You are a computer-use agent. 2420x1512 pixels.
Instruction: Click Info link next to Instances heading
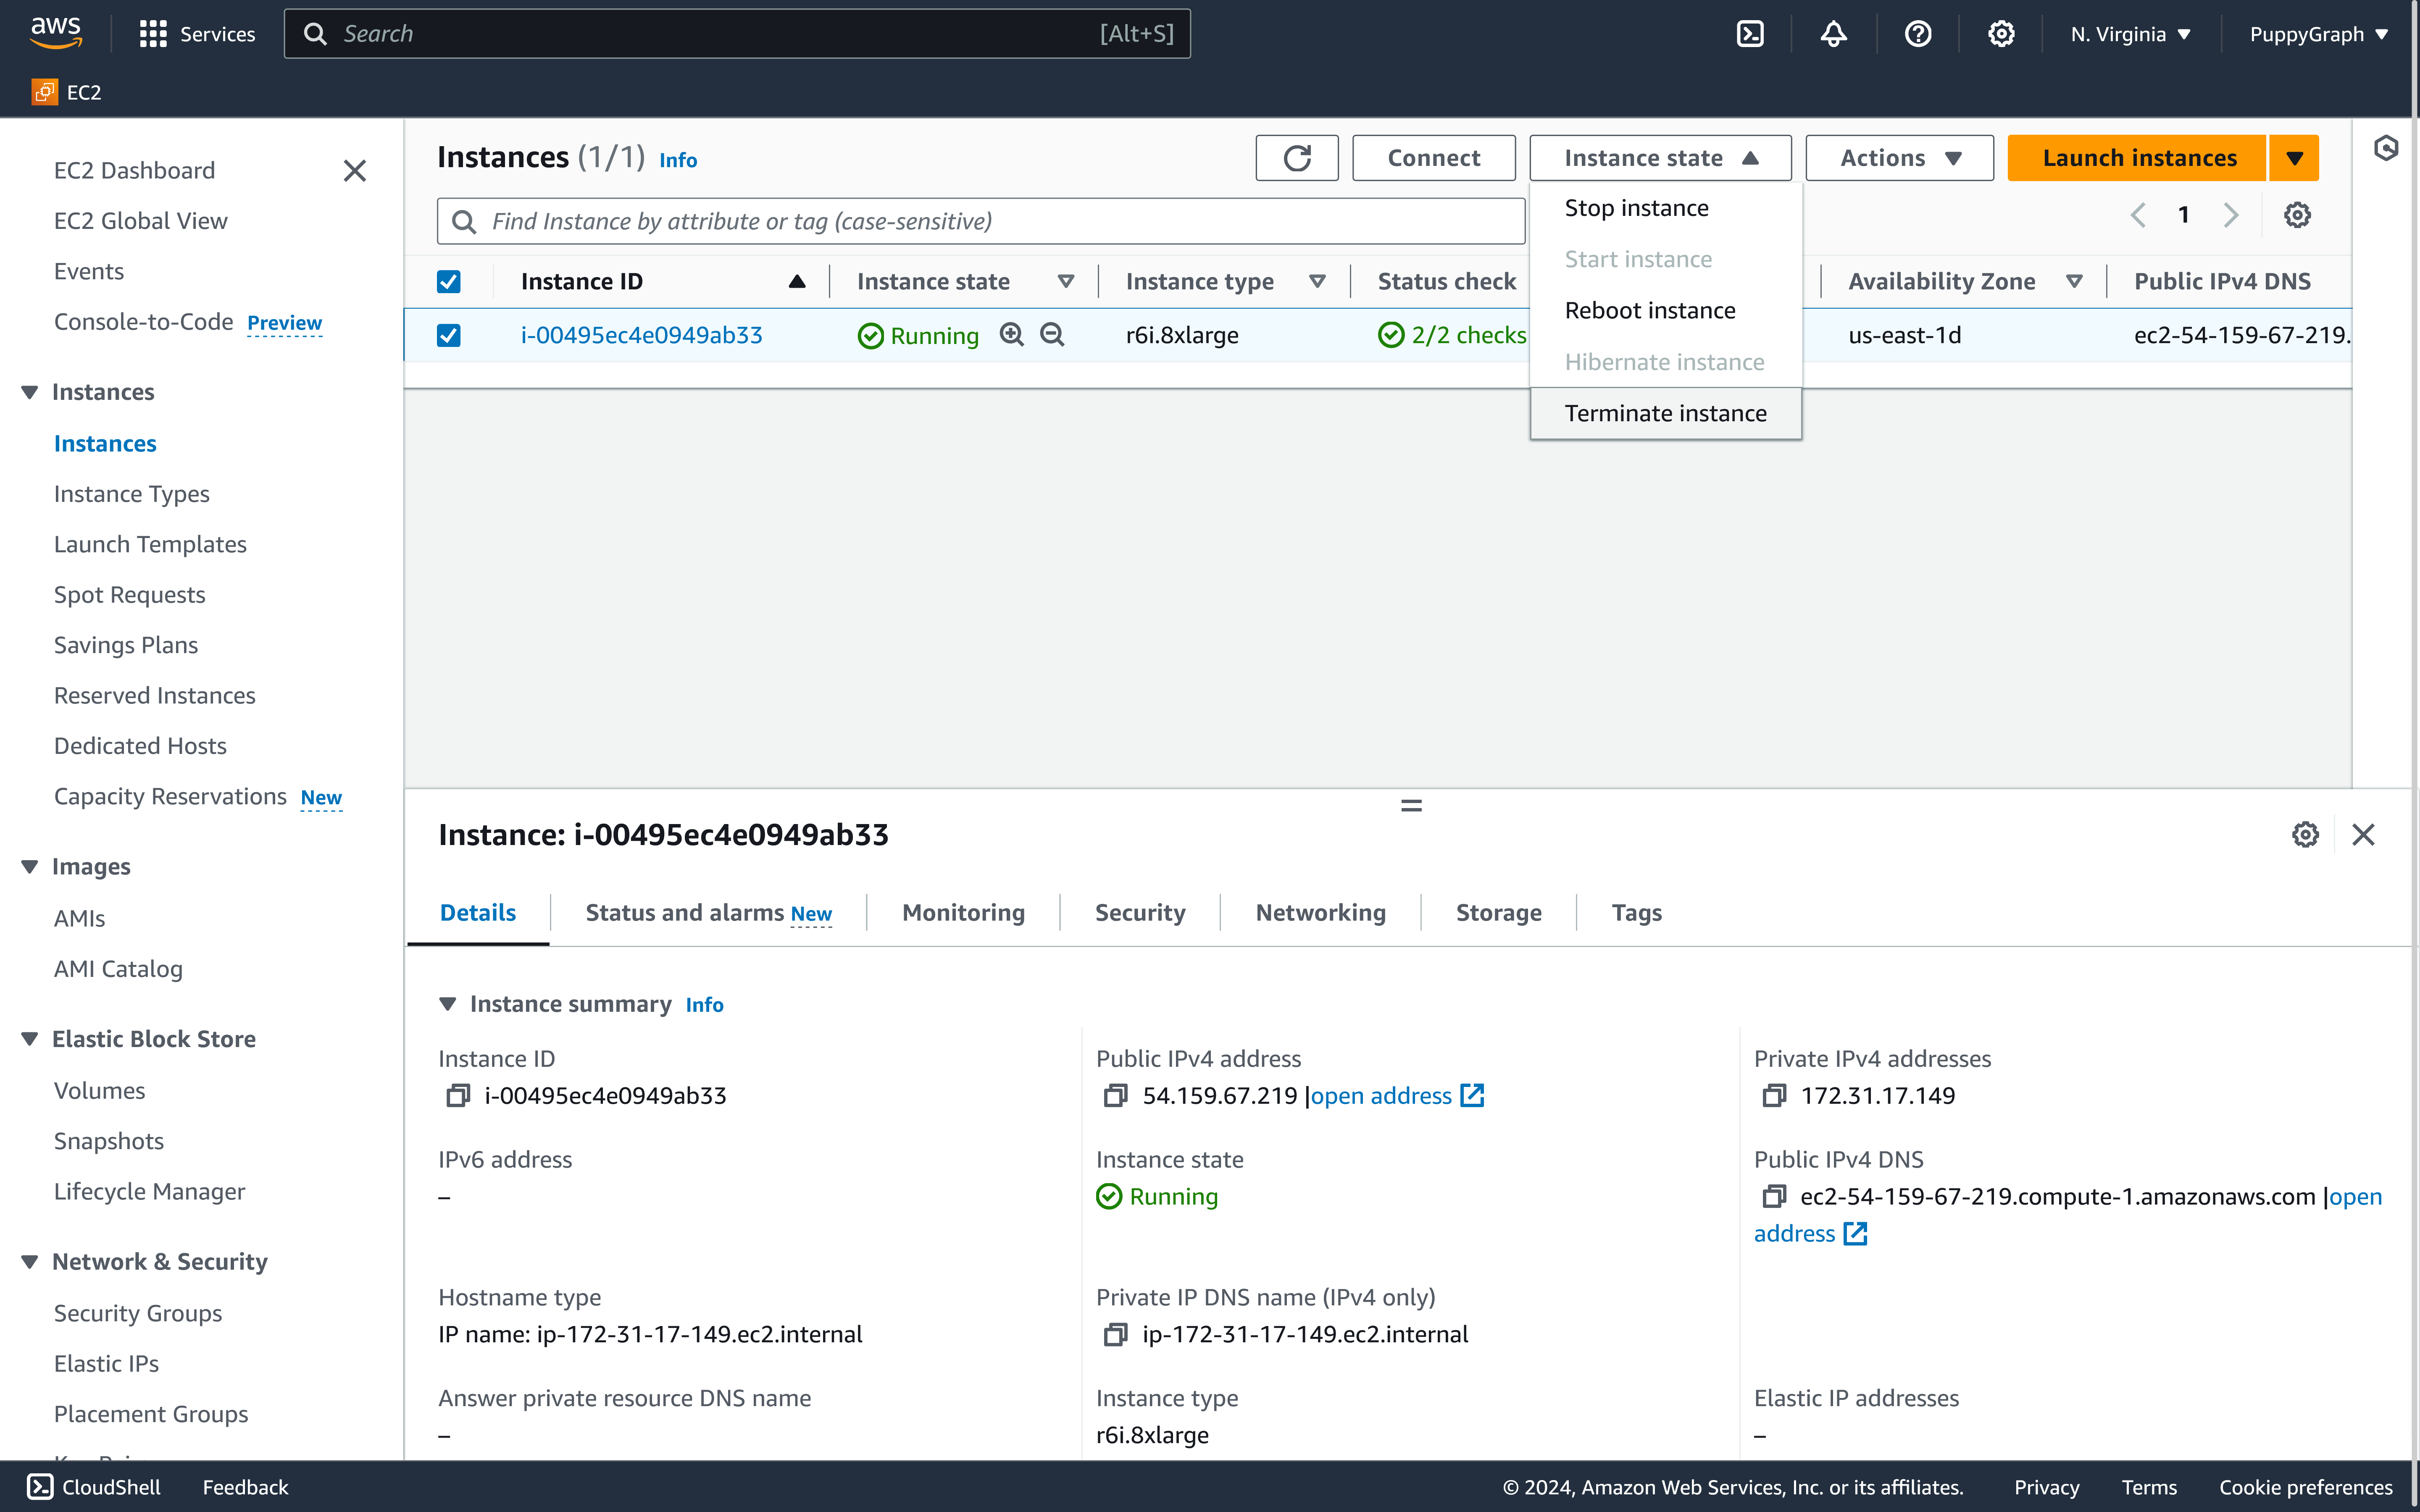point(678,160)
